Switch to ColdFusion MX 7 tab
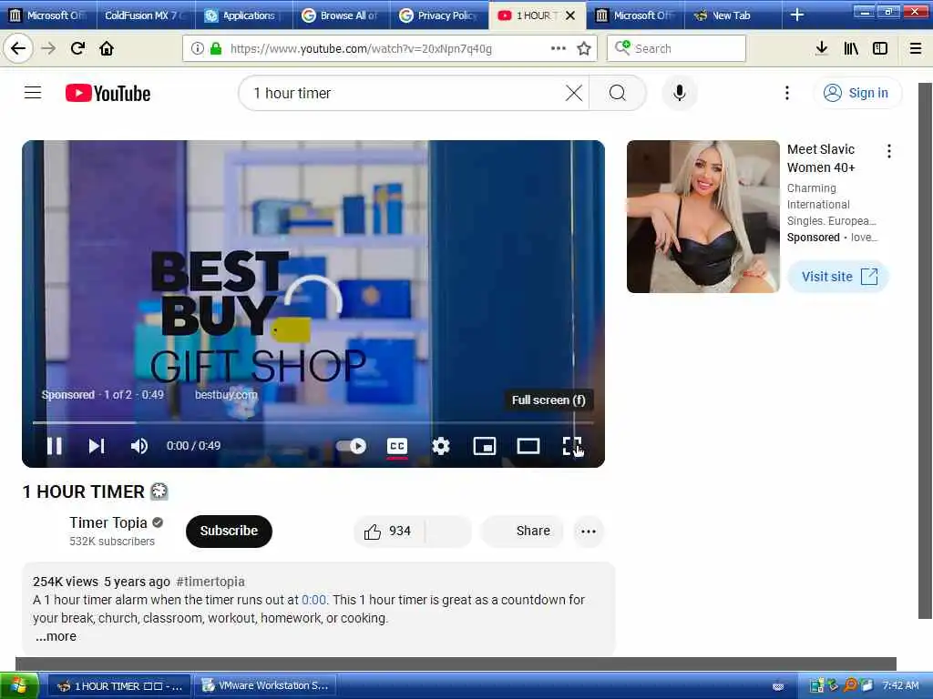The image size is (933, 699). point(146,15)
